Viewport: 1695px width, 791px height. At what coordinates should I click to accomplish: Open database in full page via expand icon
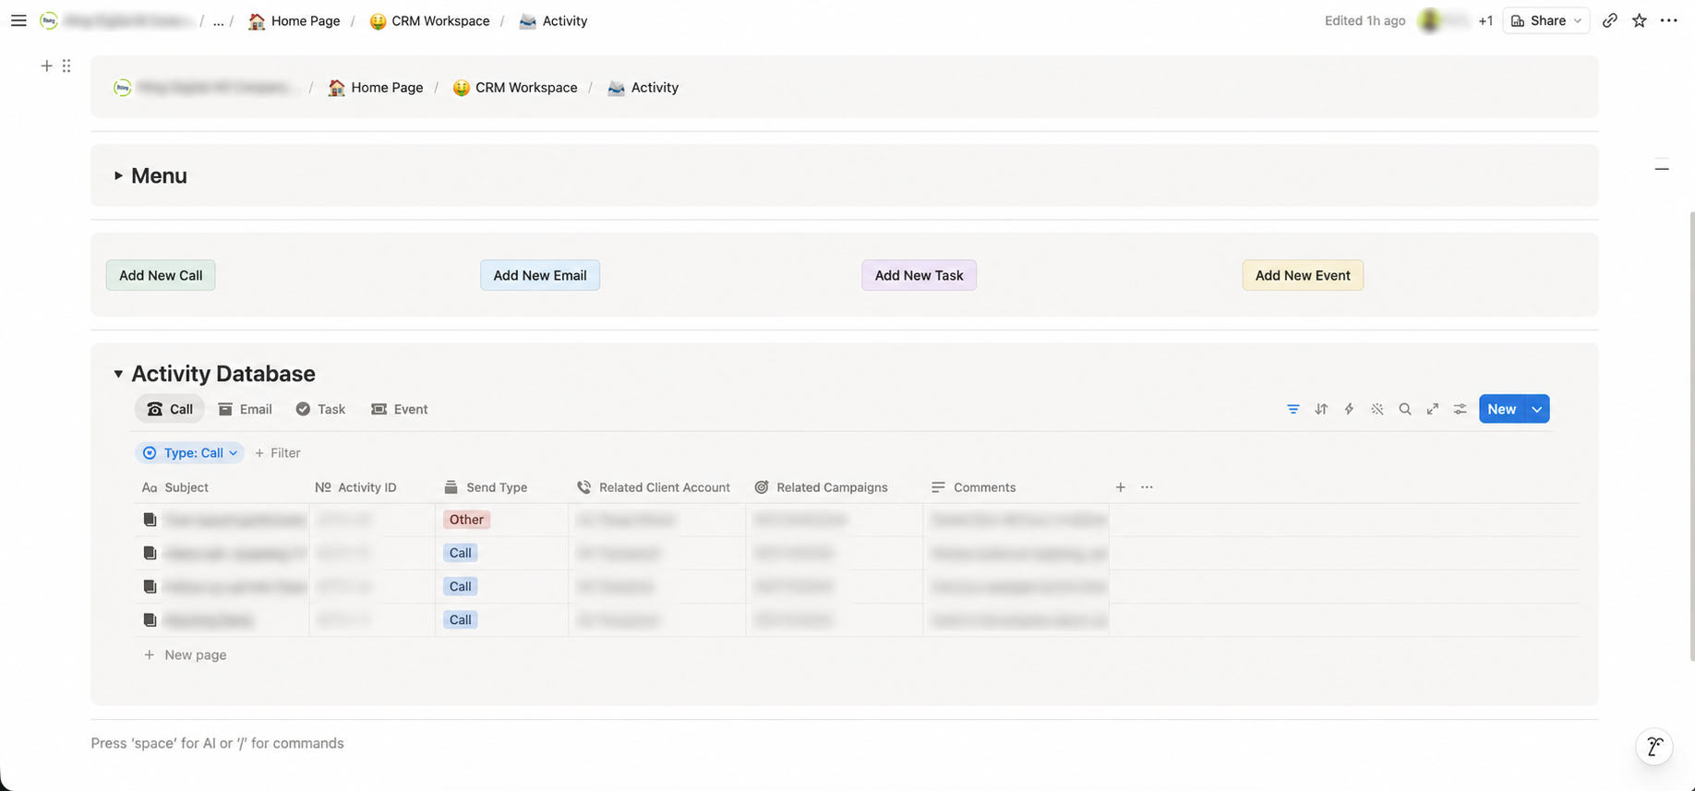coord(1433,409)
